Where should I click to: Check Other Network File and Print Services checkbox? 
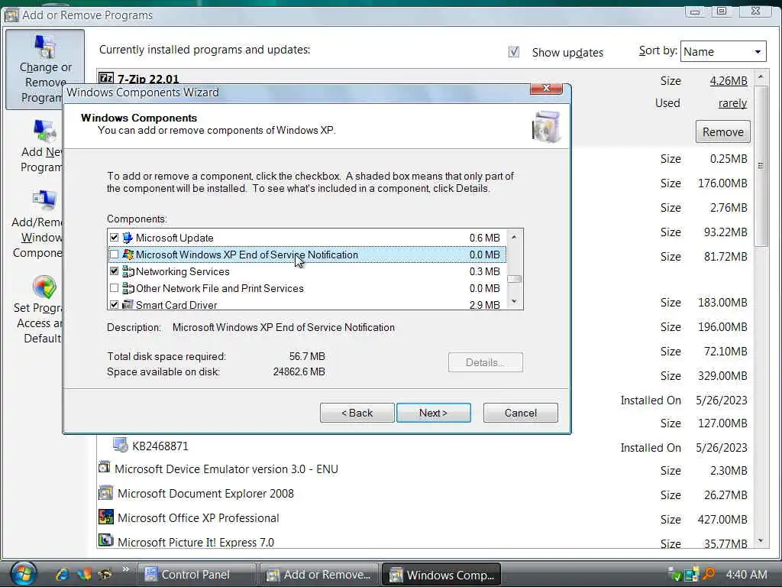click(115, 288)
